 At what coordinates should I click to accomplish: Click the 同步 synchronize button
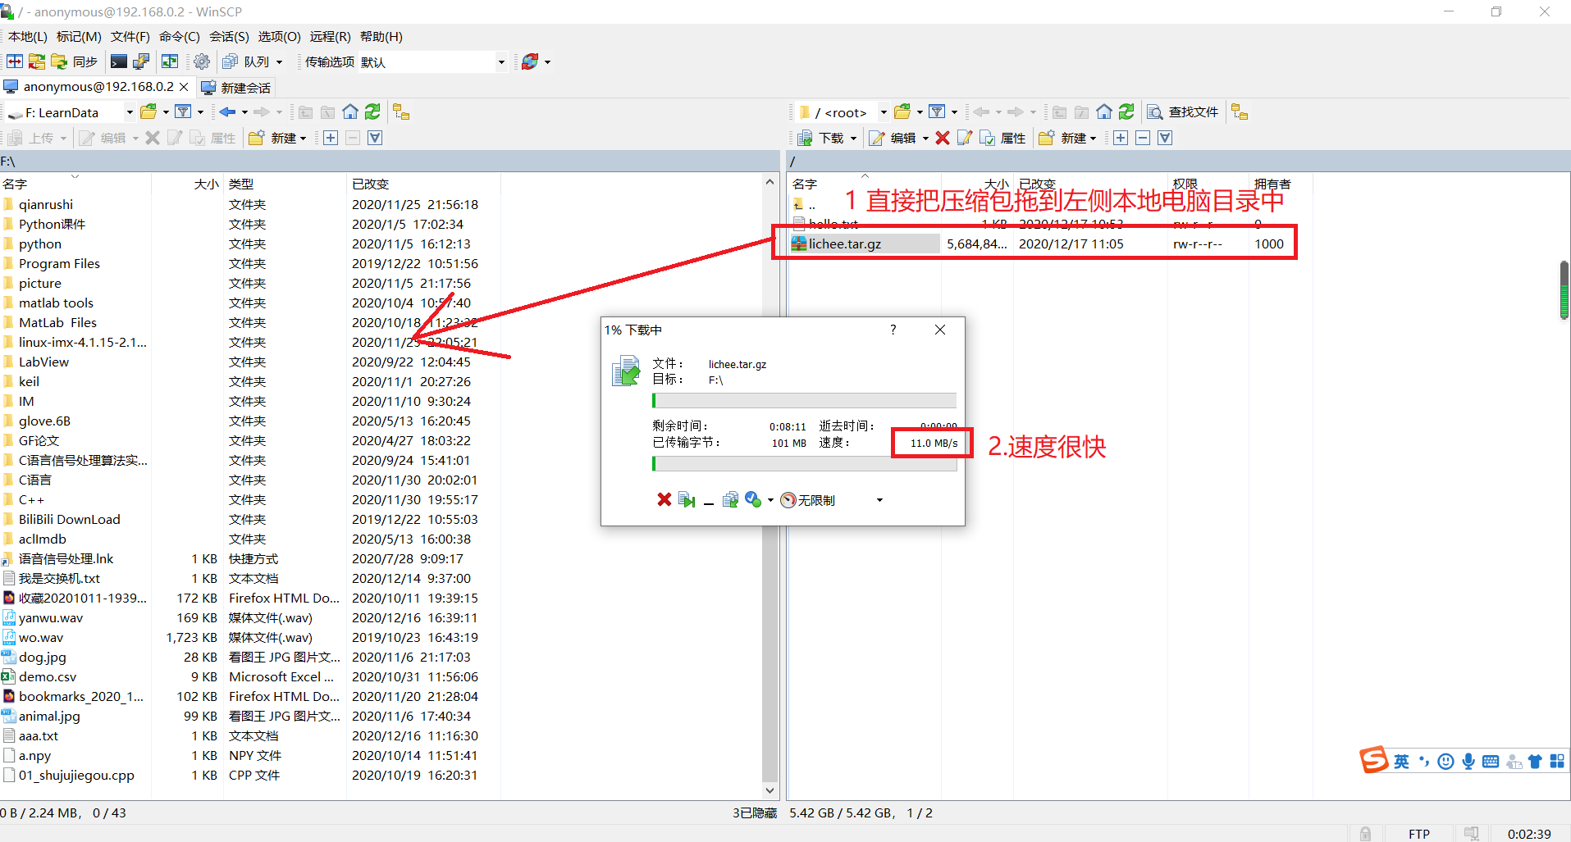coord(75,61)
